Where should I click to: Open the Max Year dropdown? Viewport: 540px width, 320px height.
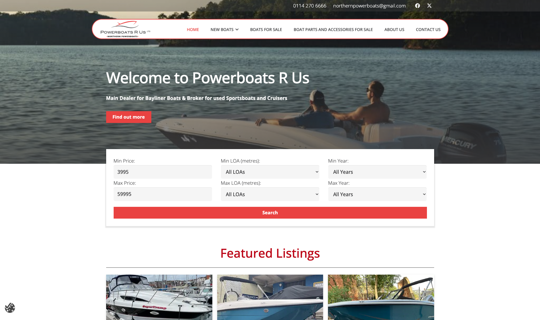coord(377,194)
